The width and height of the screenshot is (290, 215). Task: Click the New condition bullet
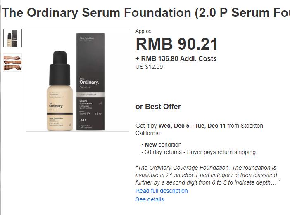click(163, 145)
